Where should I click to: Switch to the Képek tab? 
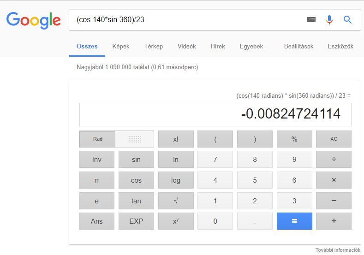(x=121, y=46)
